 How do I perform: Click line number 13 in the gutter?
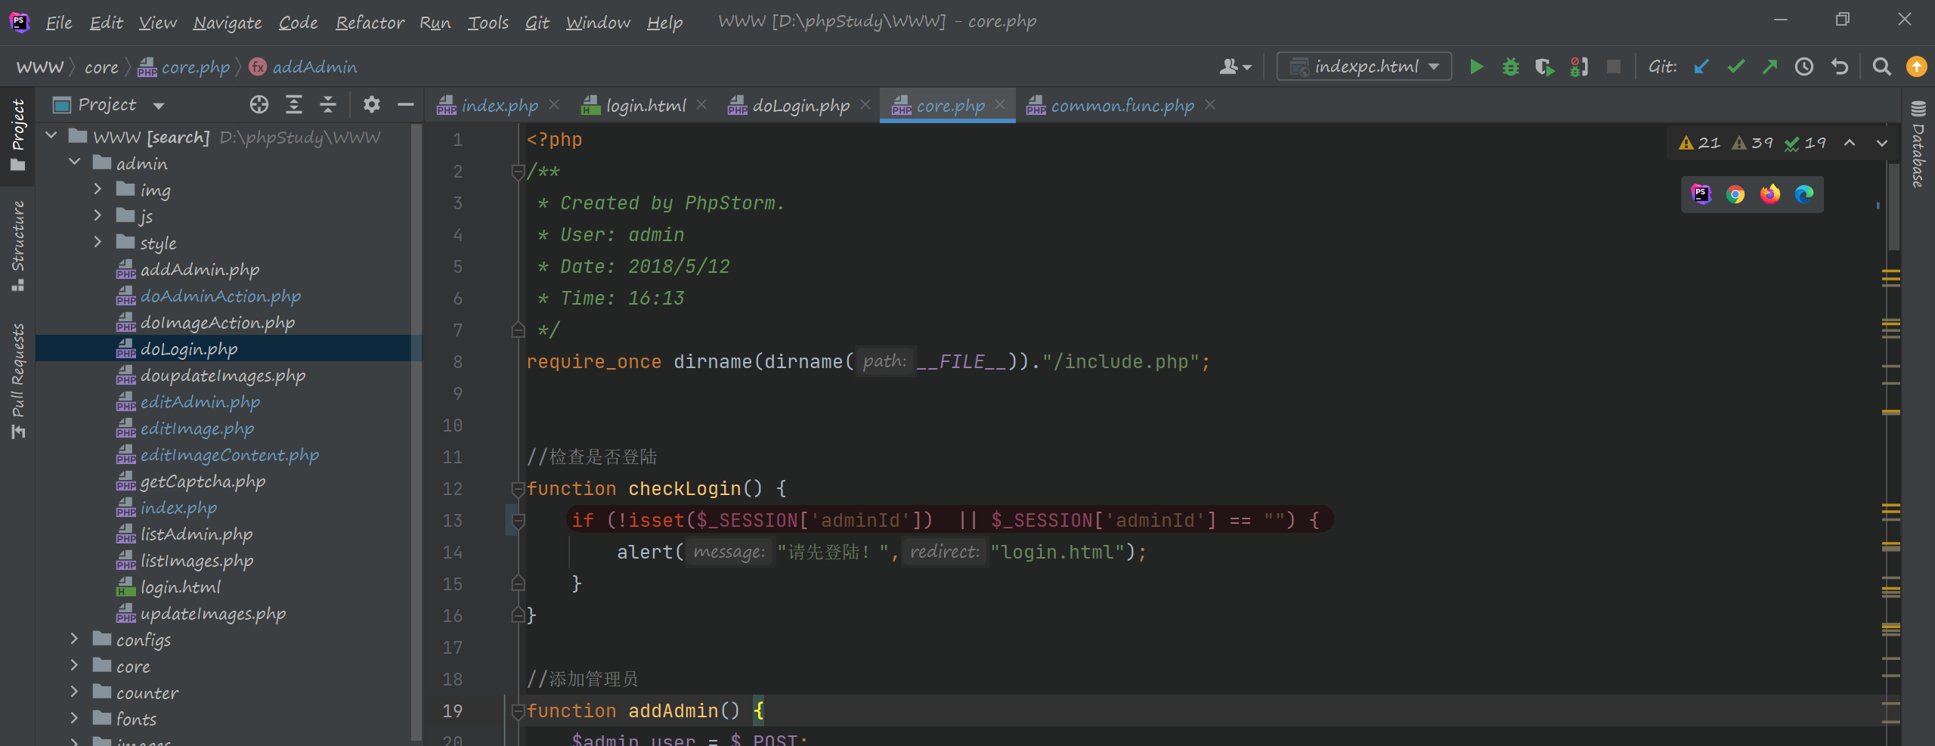[x=452, y=521]
